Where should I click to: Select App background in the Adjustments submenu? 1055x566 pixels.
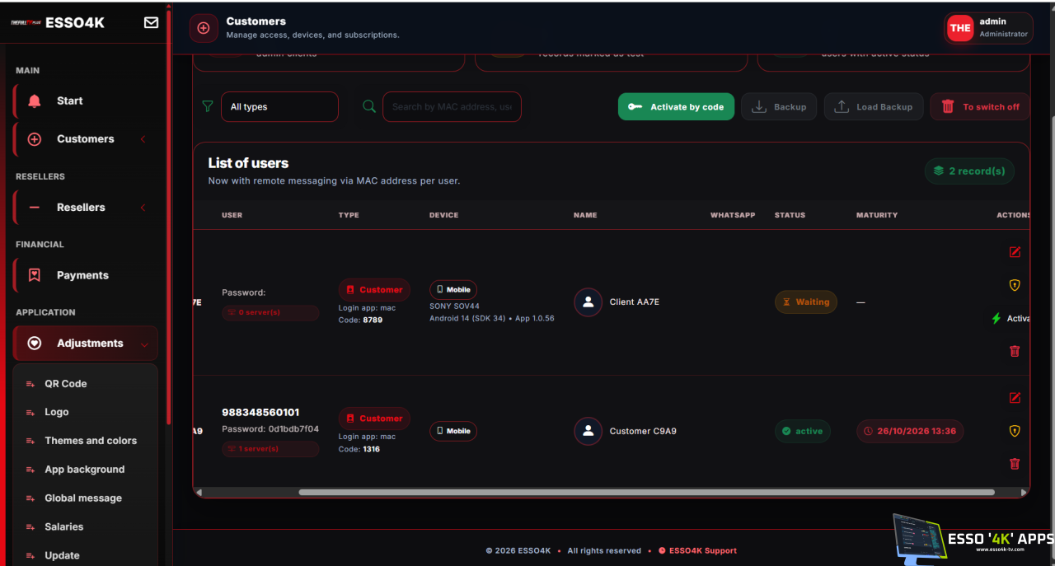coord(85,470)
